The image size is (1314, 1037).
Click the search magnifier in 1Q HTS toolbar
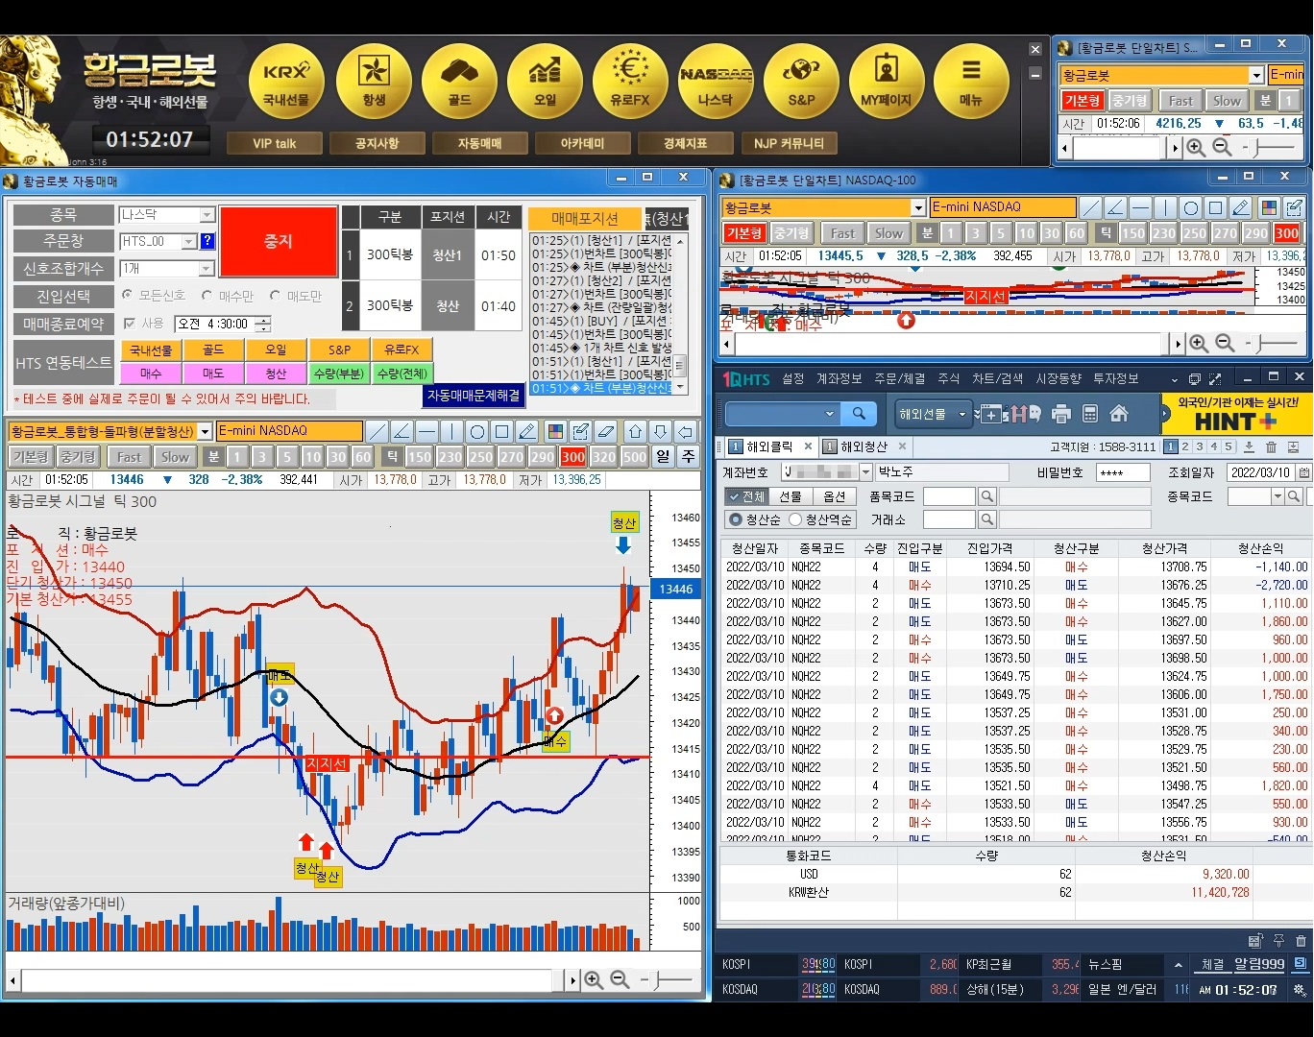click(859, 414)
